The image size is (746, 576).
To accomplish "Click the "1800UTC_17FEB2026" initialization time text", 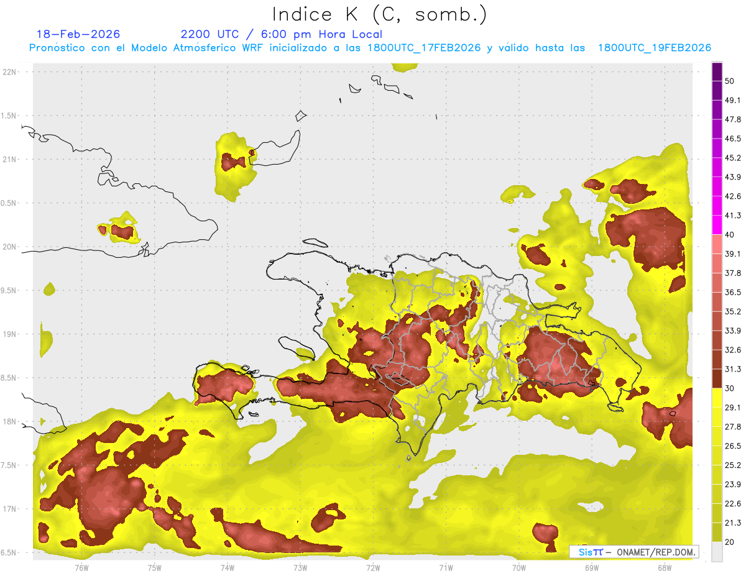I will (424, 48).
